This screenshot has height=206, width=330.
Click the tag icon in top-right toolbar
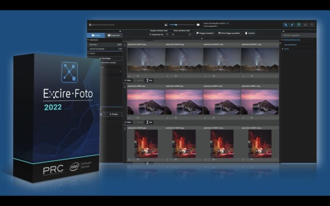point(286,25)
